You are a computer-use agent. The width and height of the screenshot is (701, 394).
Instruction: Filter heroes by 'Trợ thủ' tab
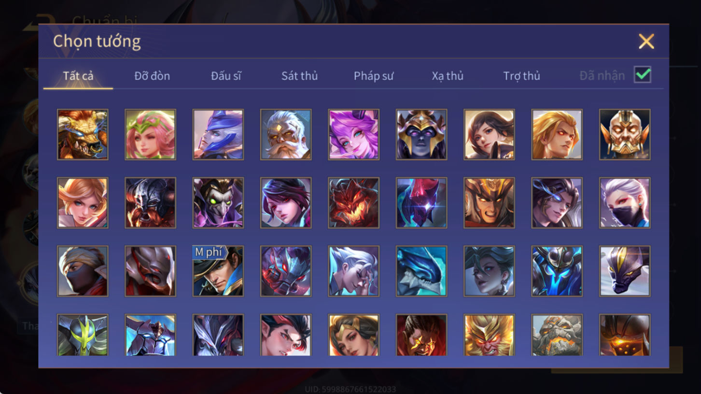pos(521,76)
